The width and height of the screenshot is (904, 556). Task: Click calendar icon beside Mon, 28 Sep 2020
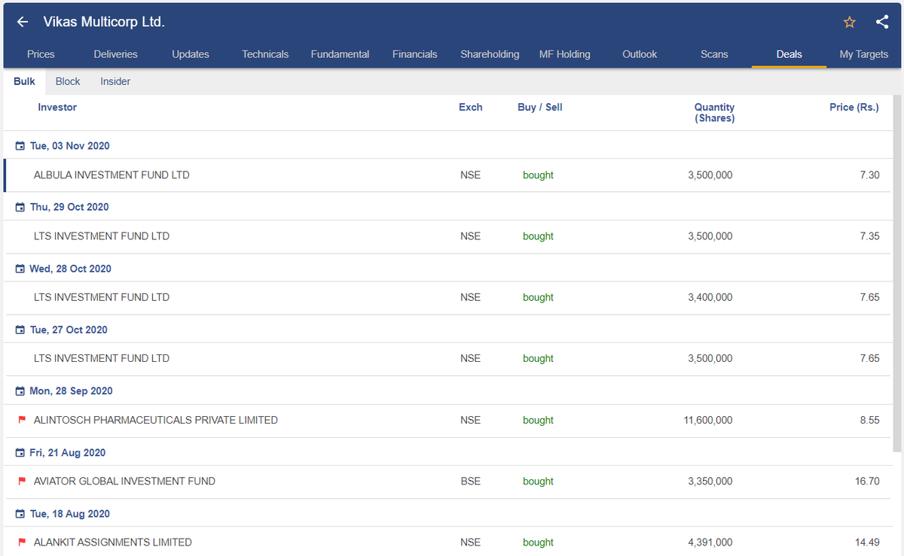pyautogui.click(x=20, y=391)
